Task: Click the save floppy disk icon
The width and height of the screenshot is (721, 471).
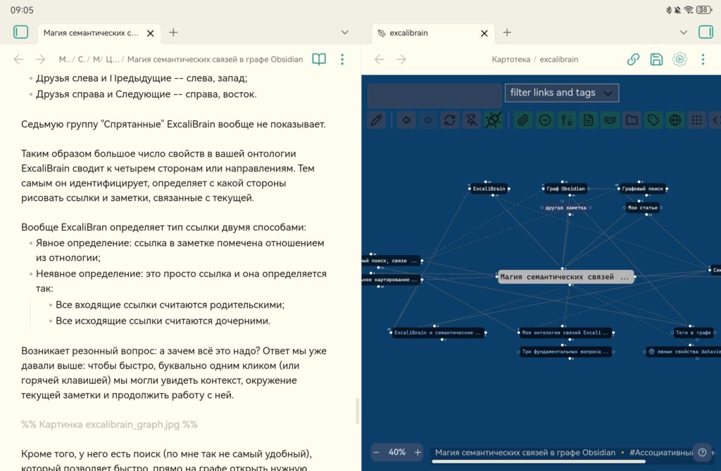Action: (656, 60)
